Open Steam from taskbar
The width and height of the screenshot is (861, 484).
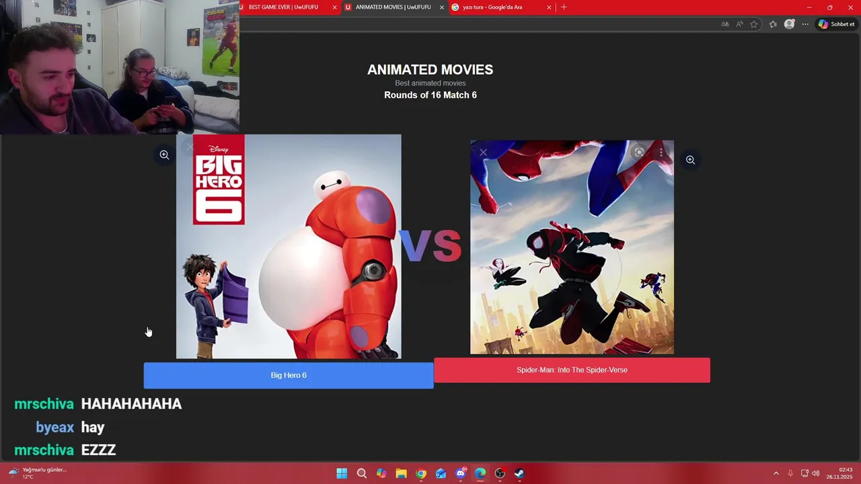[x=519, y=473]
